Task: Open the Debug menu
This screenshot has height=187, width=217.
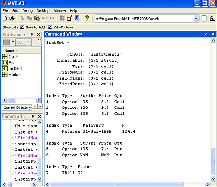Action: click(27, 11)
